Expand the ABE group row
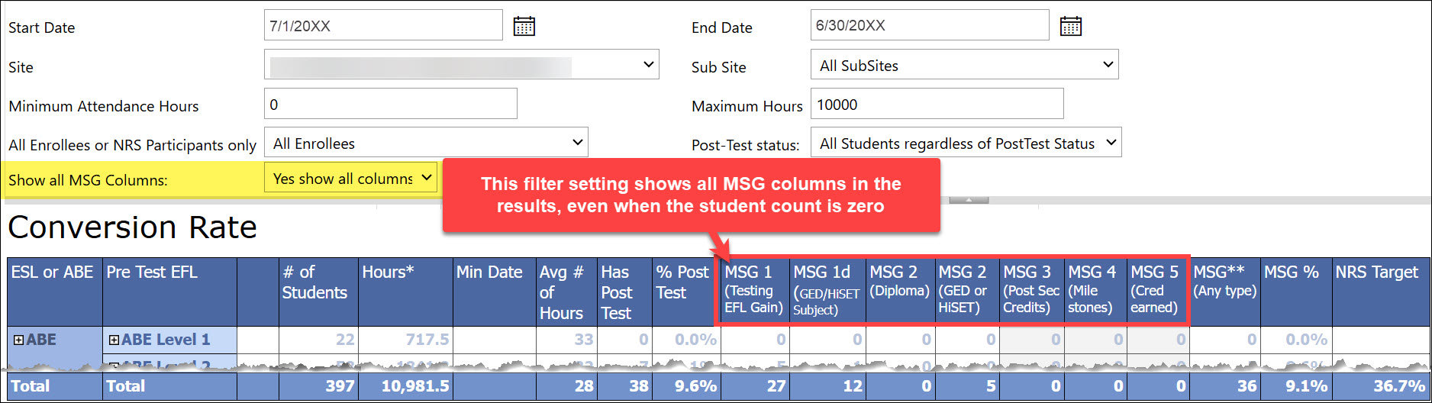The image size is (1432, 403). pos(18,340)
